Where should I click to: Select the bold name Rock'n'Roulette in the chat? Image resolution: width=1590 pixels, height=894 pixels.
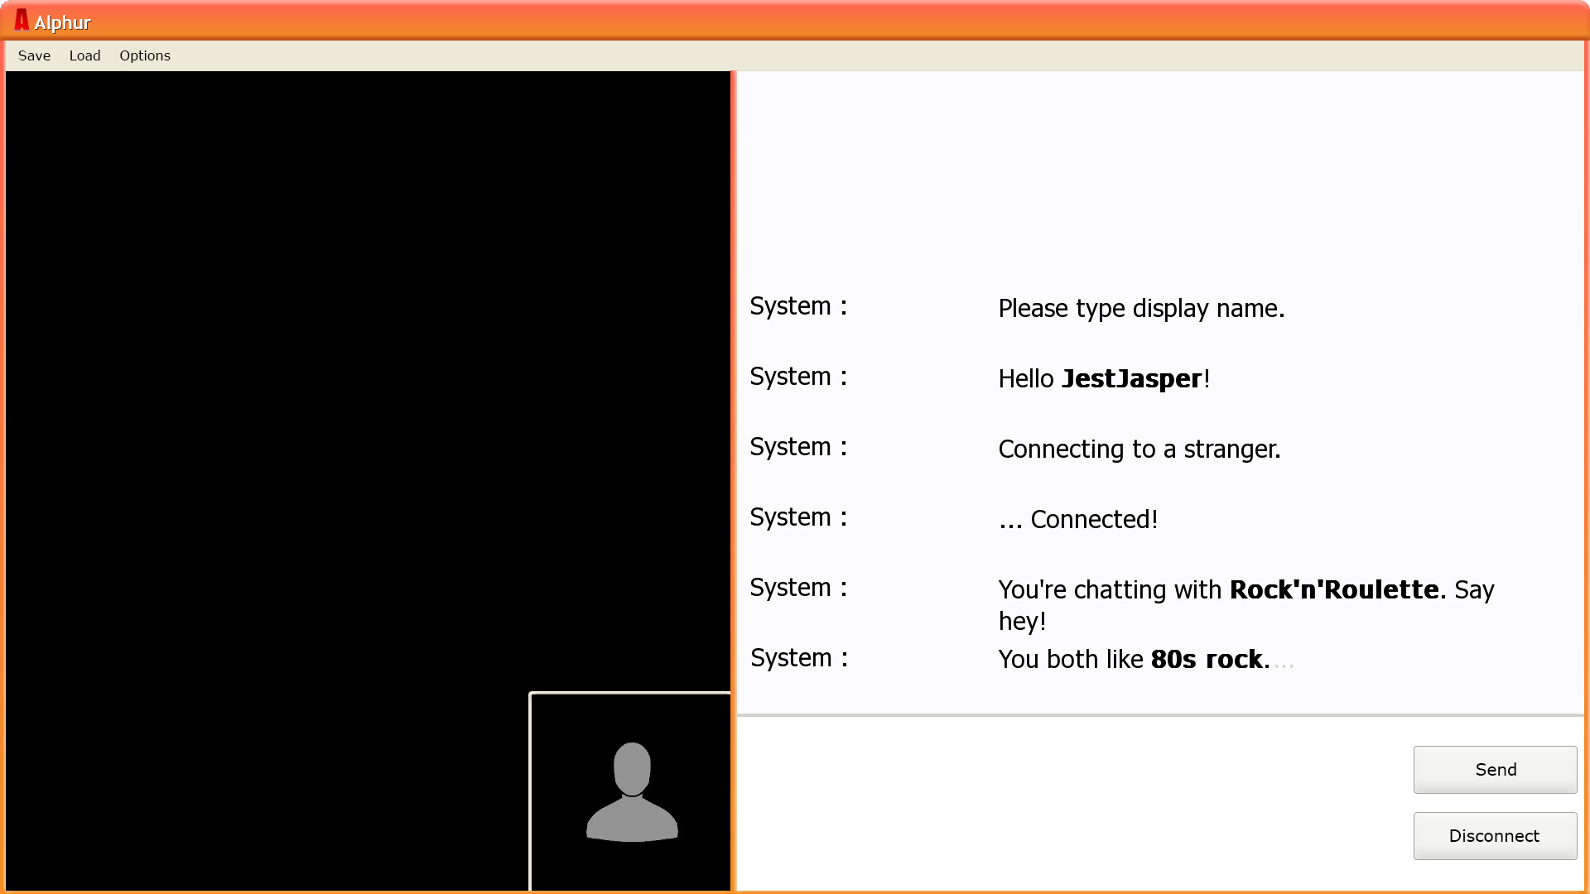[x=1334, y=589]
